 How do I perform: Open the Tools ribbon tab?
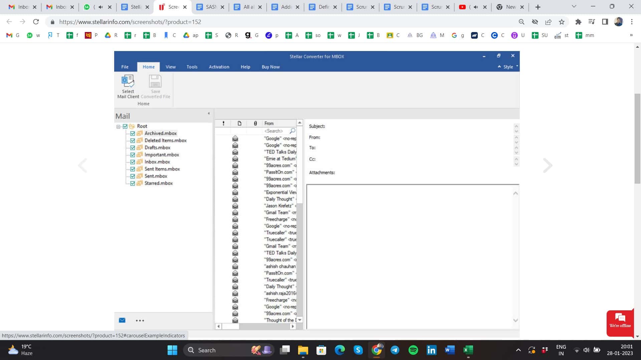click(x=192, y=67)
